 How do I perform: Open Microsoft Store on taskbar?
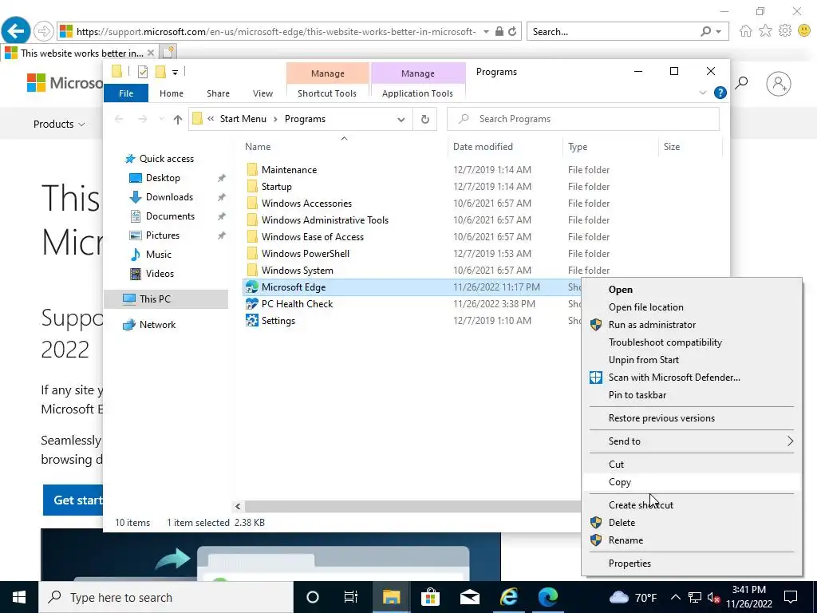point(430,597)
